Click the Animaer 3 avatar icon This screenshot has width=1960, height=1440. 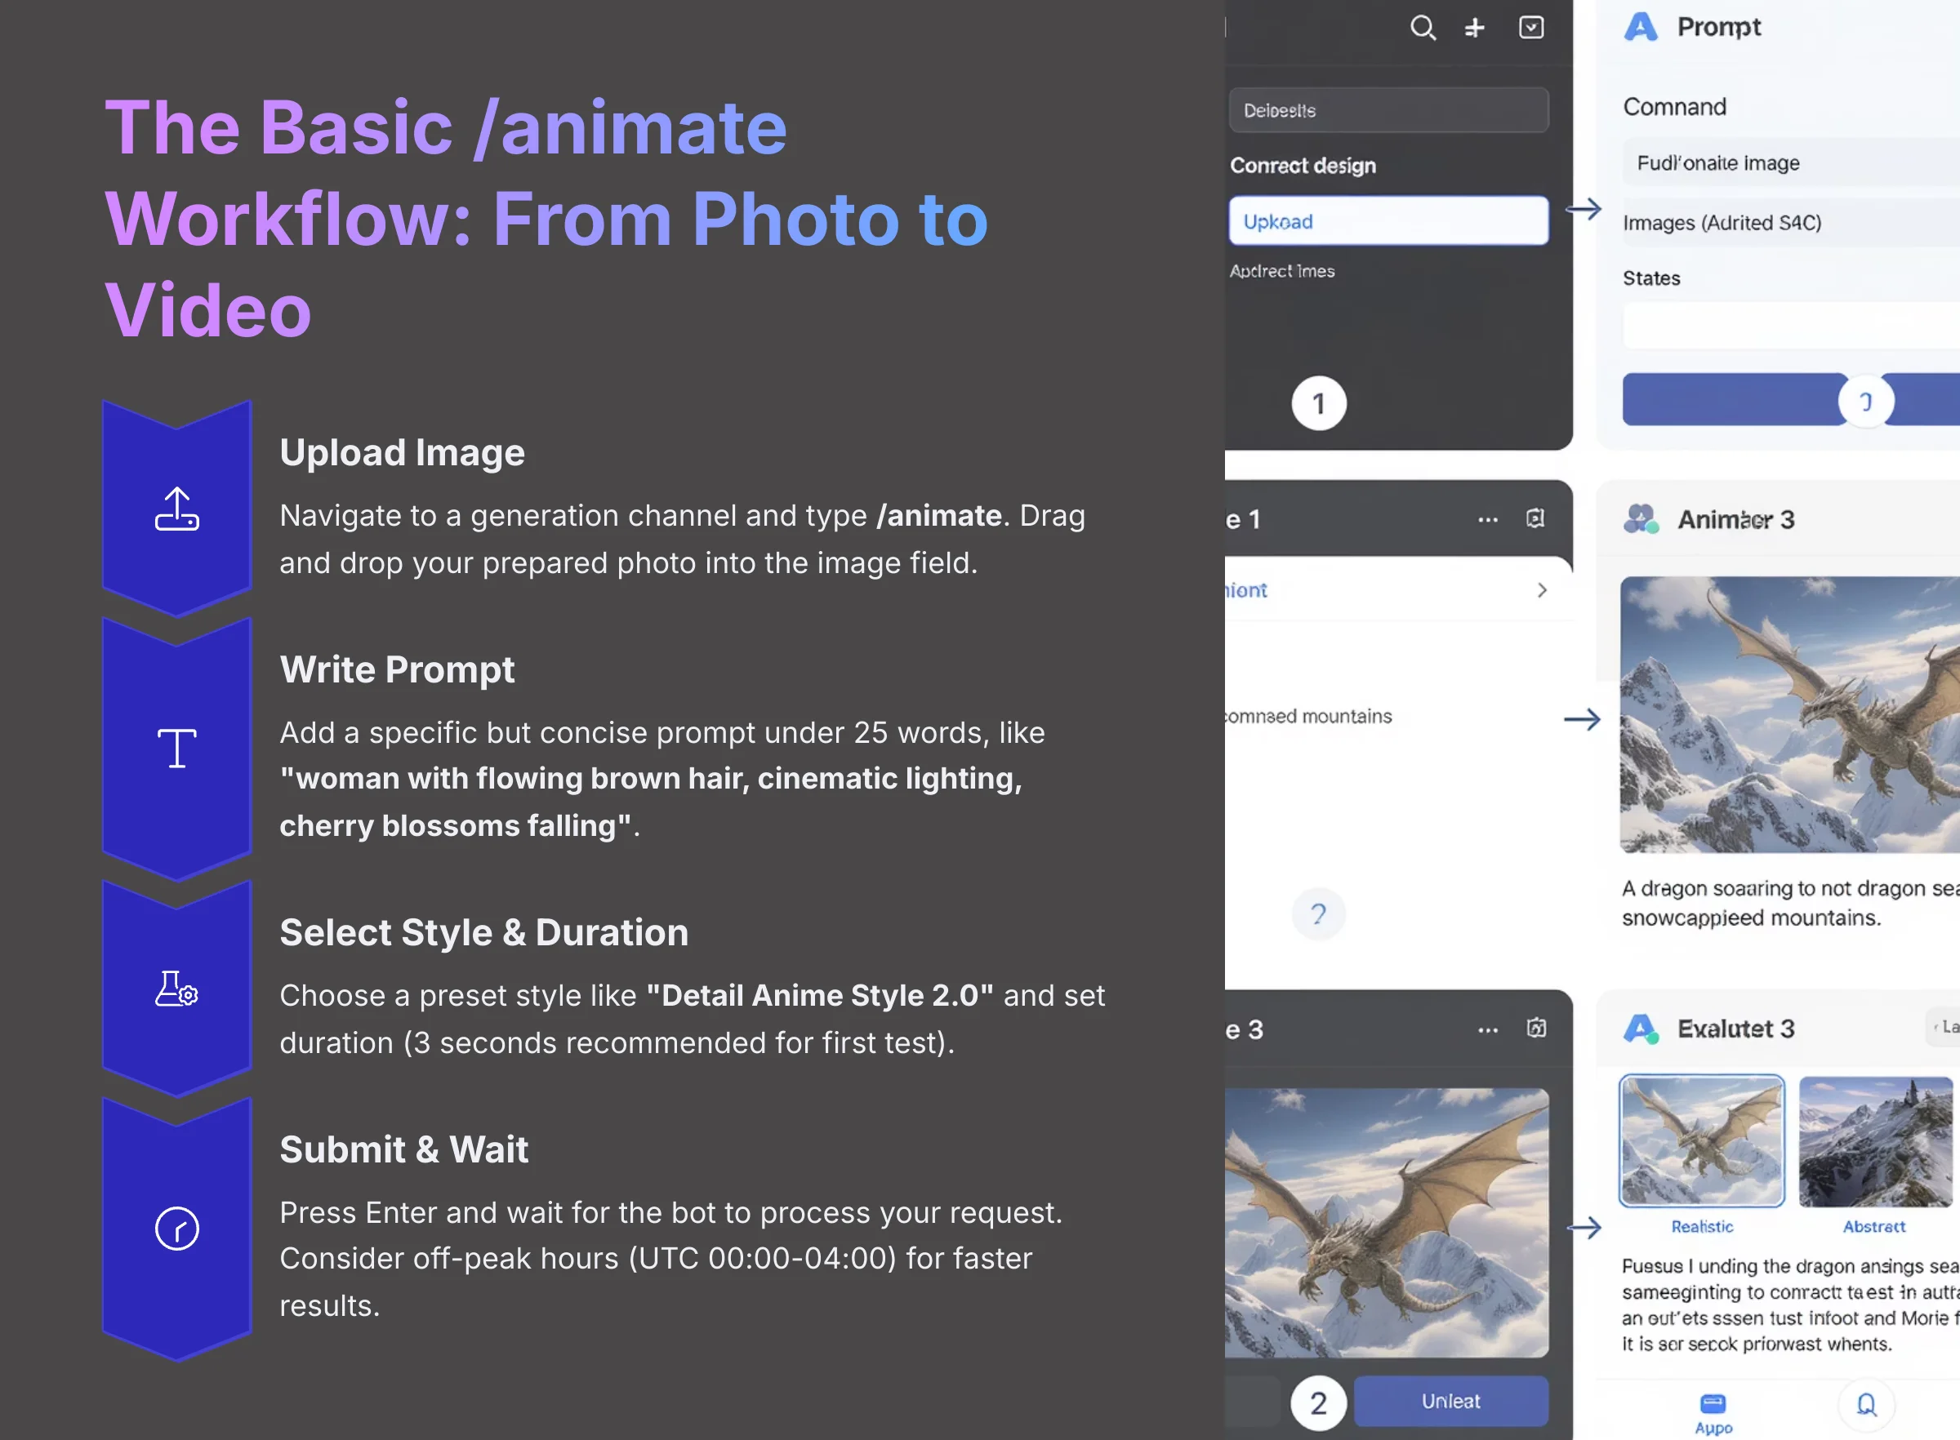(1640, 519)
